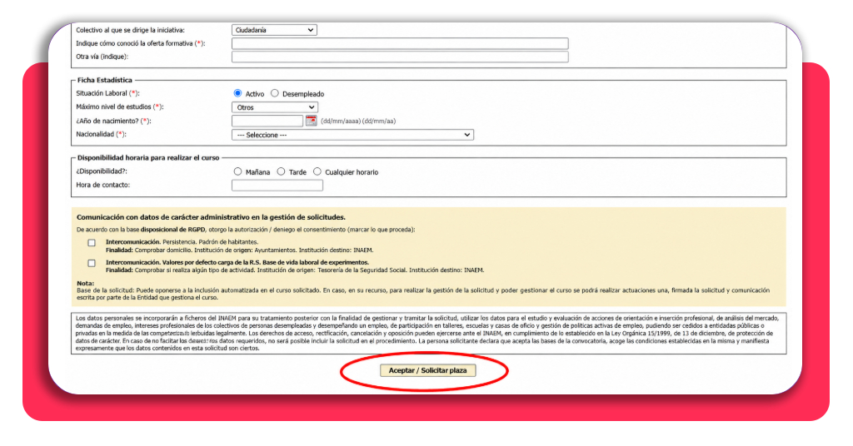Expand the Nacionalidad Seleccione dropdown
This screenshot has width=853, height=446.
pyautogui.click(x=352, y=135)
